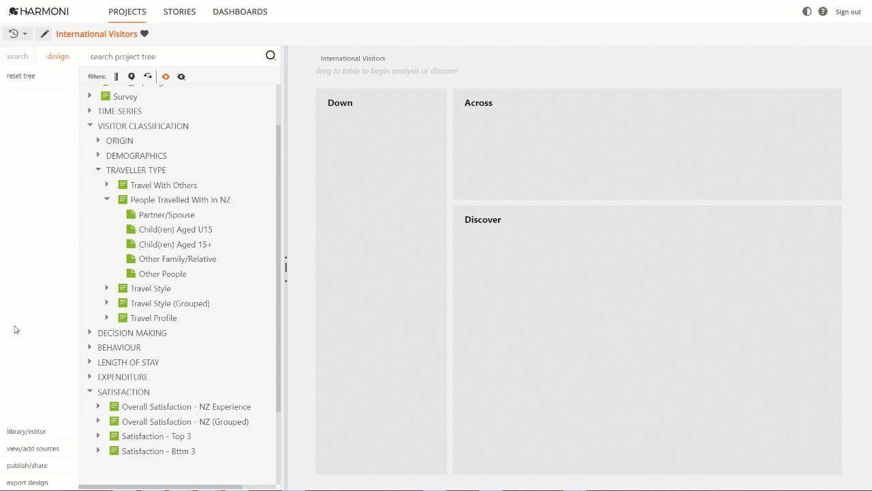Collapse SATISFACTION folder arrow
Screen dimensions: 872x491
pos(90,391)
